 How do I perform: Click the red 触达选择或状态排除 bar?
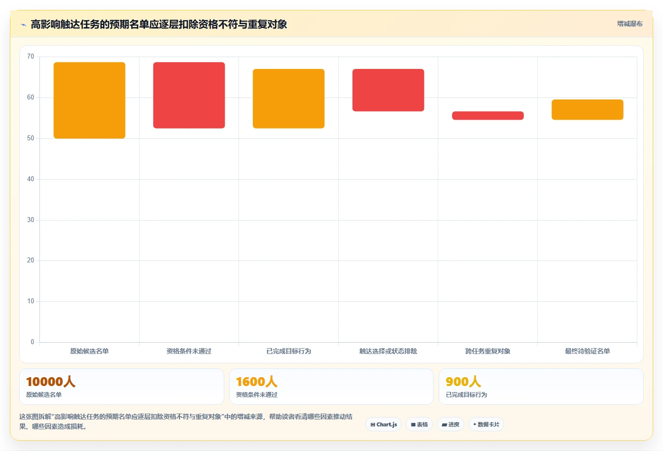[x=388, y=90]
